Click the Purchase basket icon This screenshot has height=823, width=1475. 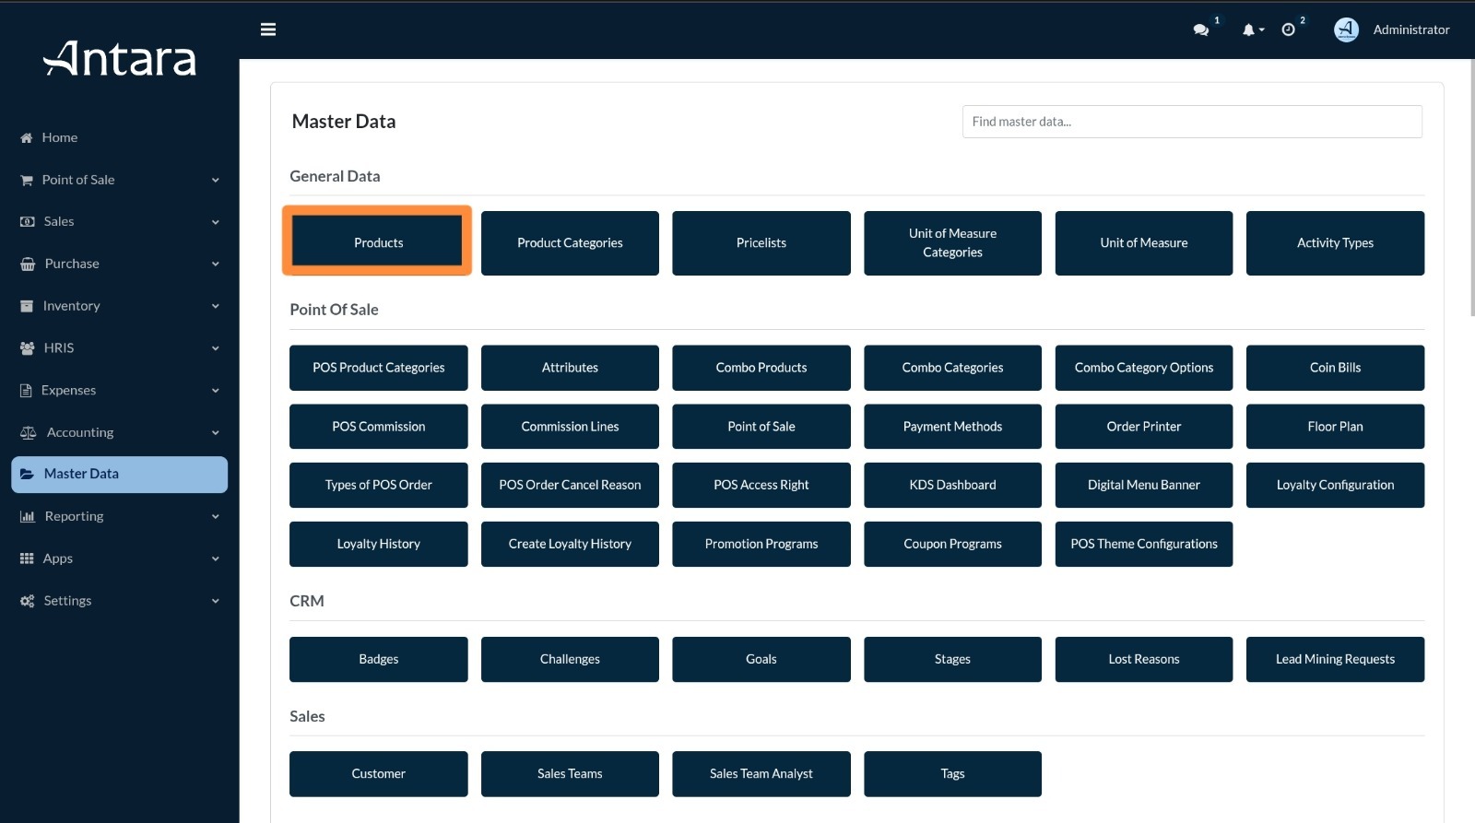pyautogui.click(x=28, y=265)
